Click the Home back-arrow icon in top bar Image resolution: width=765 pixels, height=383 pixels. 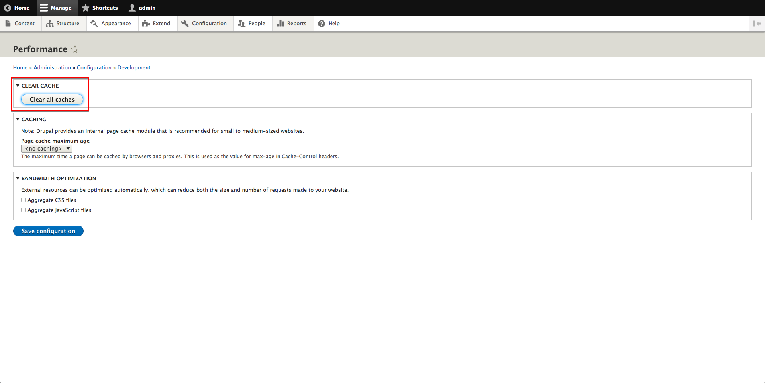click(8, 8)
